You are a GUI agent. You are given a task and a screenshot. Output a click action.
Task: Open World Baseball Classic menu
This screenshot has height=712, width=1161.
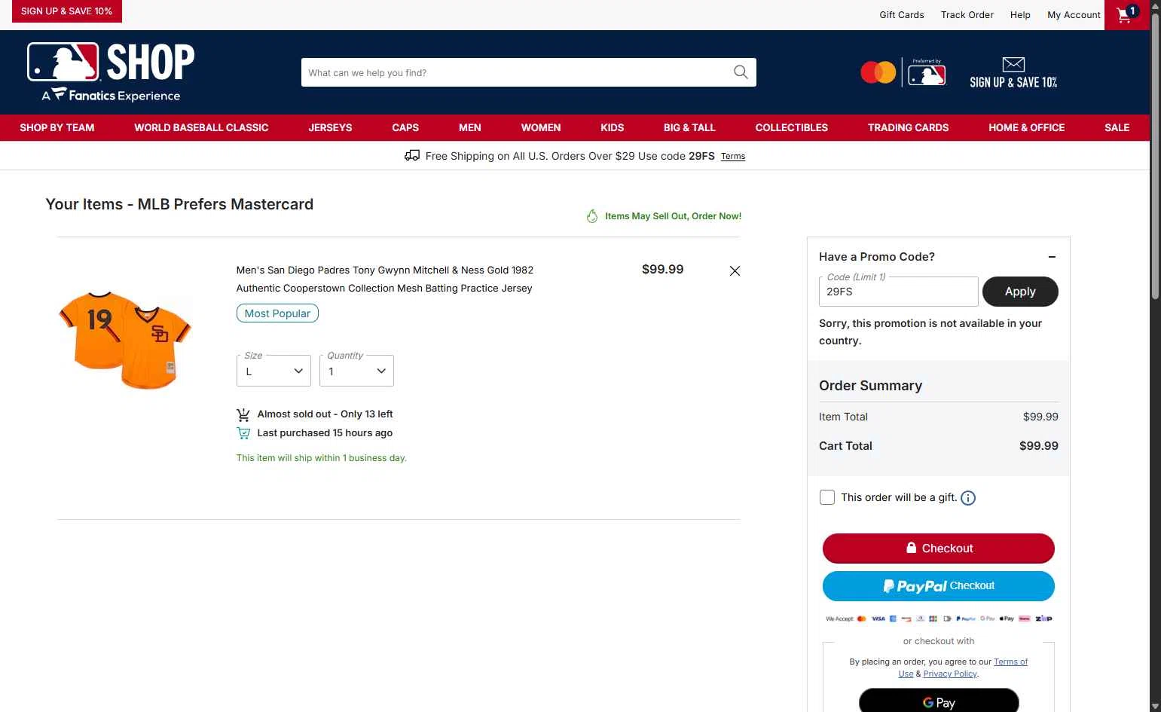click(x=201, y=127)
